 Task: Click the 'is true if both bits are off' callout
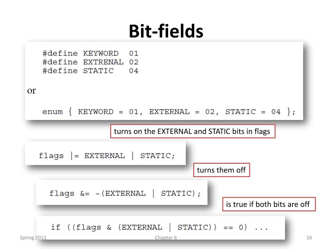click(x=269, y=204)
